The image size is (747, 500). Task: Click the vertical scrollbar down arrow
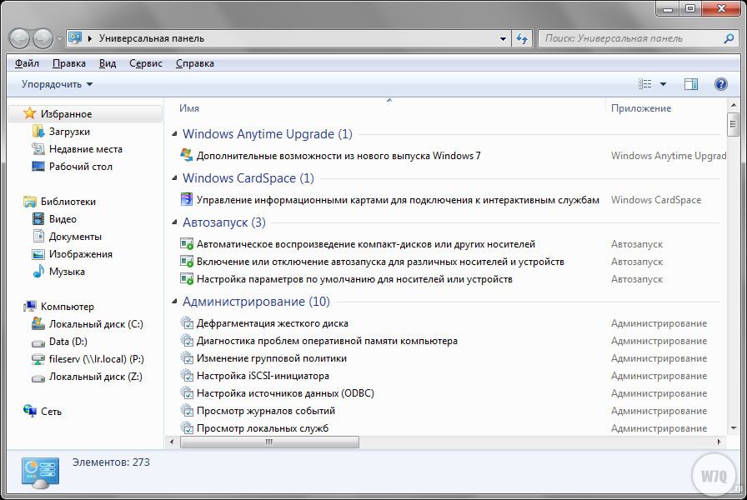(x=733, y=428)
